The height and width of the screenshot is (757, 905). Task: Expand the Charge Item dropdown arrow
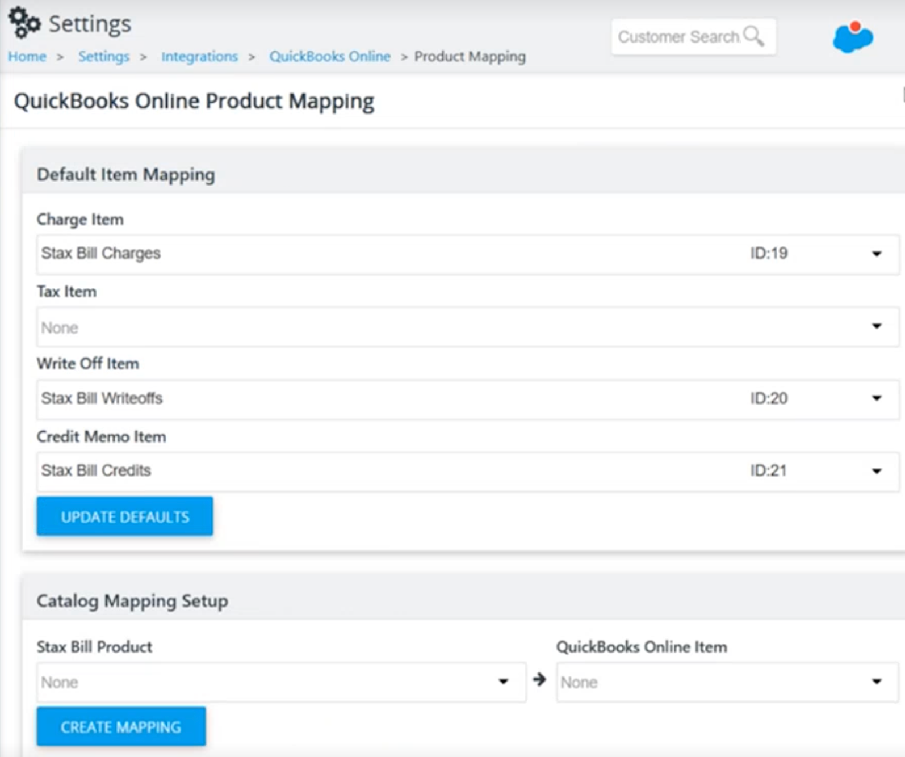(877, 254)
